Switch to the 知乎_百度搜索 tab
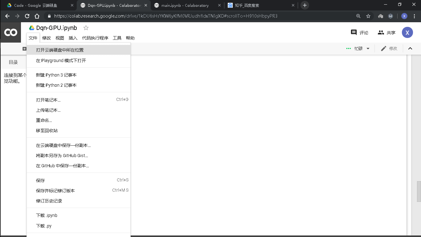The height and width of the screenshot is (237, 421). coord(261,5)
